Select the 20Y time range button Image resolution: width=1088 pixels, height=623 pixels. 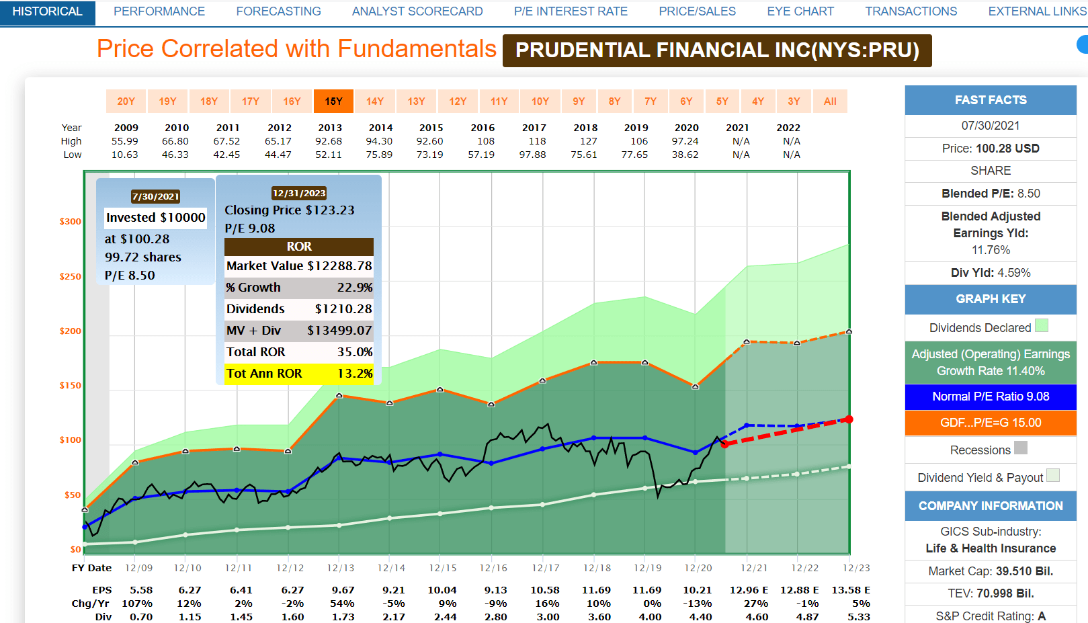click(x=126, y=101)
